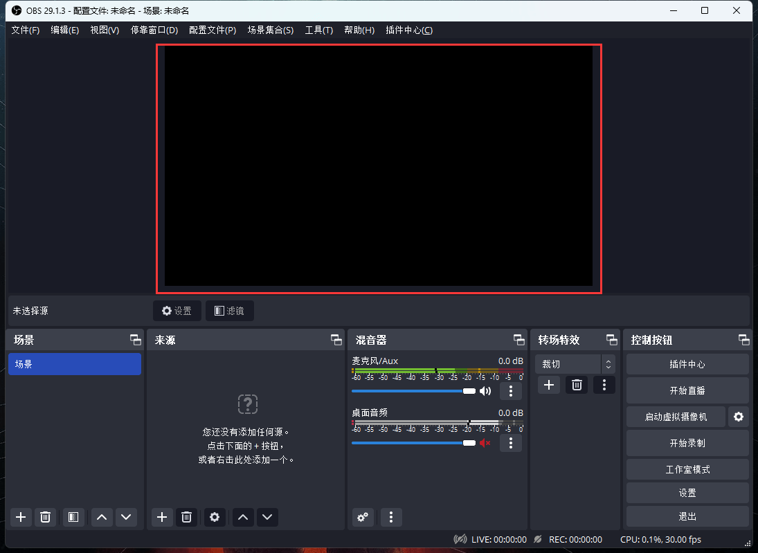This screenshot has width=758, height=553.
Task: Adjust 麦克风/Aux volume slider
Action: (x=414, y=391)
